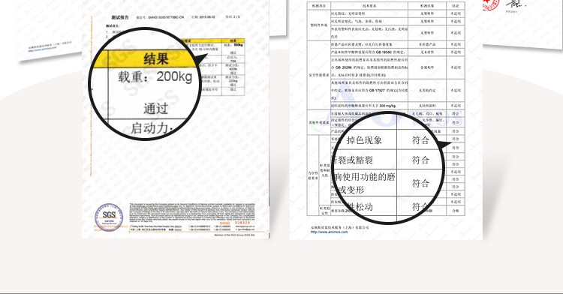Open the www.anmos.com link under right document
The height and width of the screenshot is (294, 563).
[x=329, y=232]
